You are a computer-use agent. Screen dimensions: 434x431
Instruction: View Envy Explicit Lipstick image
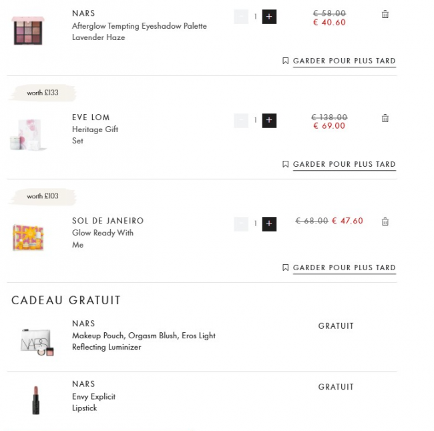35,399
